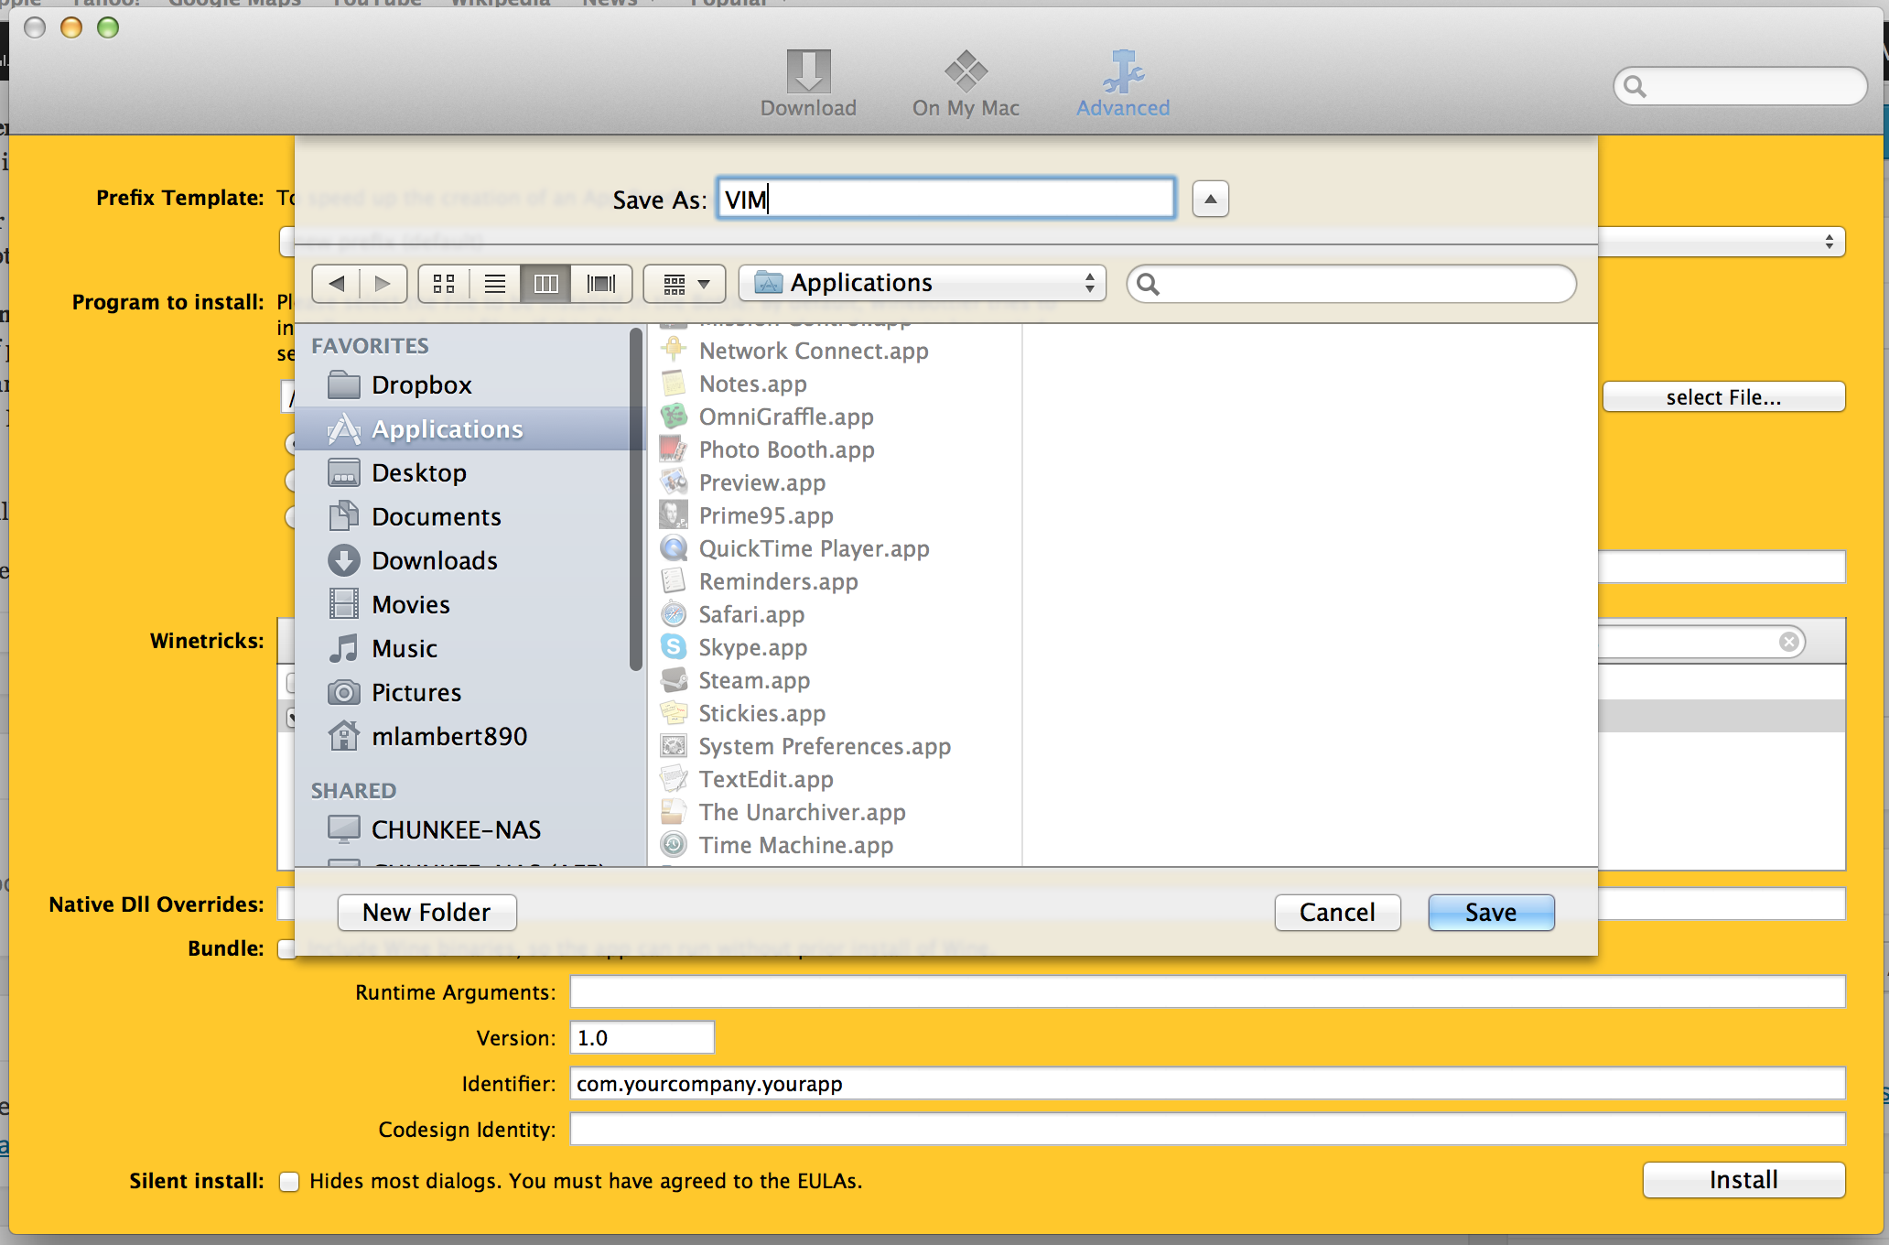
Task: Click the New Folder button
Action: coord(426,913)
